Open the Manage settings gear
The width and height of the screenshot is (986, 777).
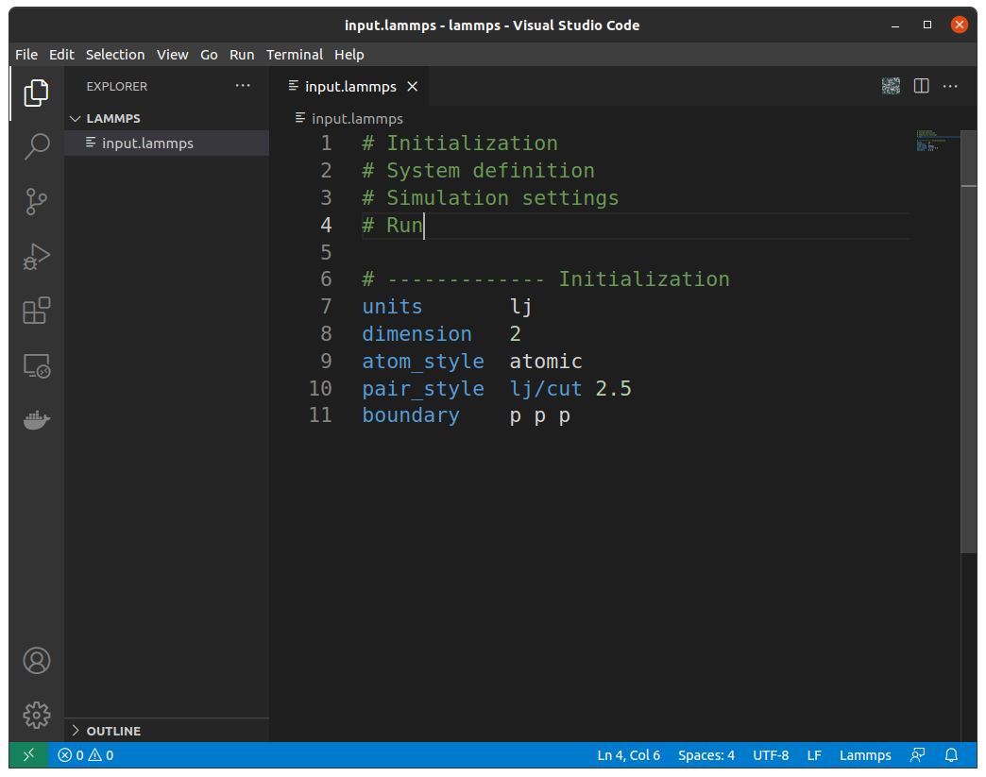(x=37, y=716)
